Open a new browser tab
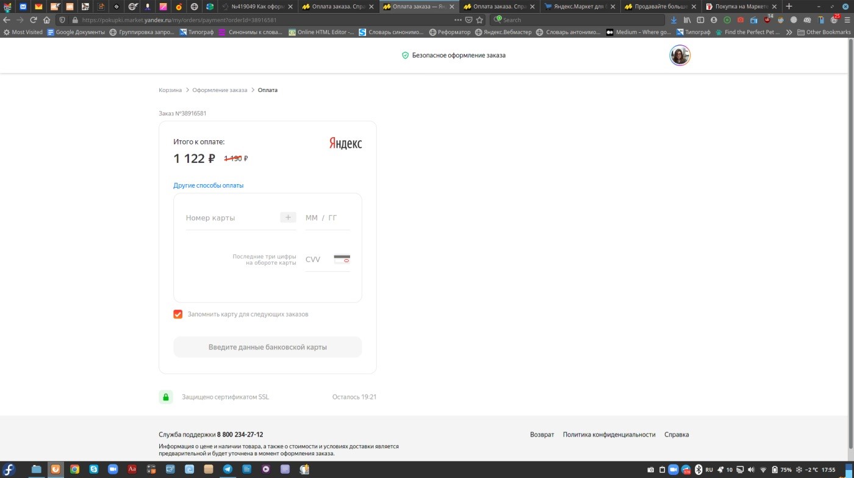The width and height of the screenshot is (854, 478). click(789, 6)
